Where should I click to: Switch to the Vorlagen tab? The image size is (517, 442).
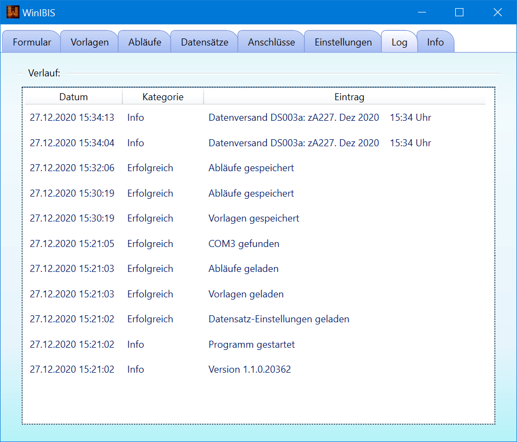[x=89, y=42]
